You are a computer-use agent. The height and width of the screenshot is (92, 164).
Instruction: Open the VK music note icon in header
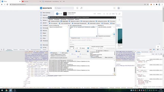pos(81,8)
